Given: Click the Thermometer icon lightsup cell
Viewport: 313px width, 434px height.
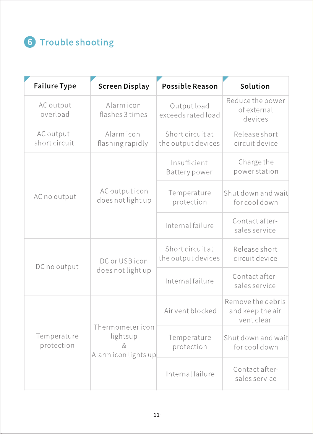Looking at the screenshot, I should [x=123, y=343].
